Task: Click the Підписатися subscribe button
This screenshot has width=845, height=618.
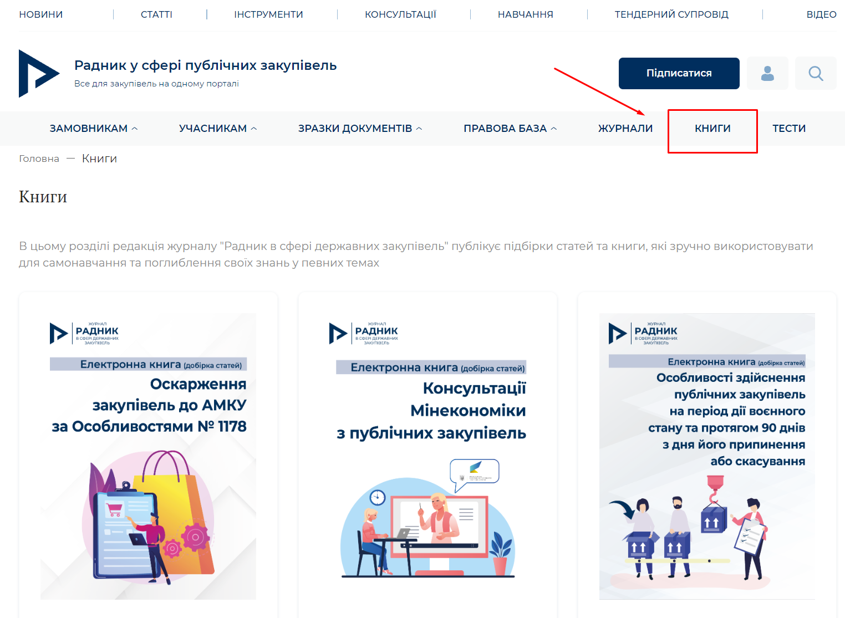Action: pos(679,73)
